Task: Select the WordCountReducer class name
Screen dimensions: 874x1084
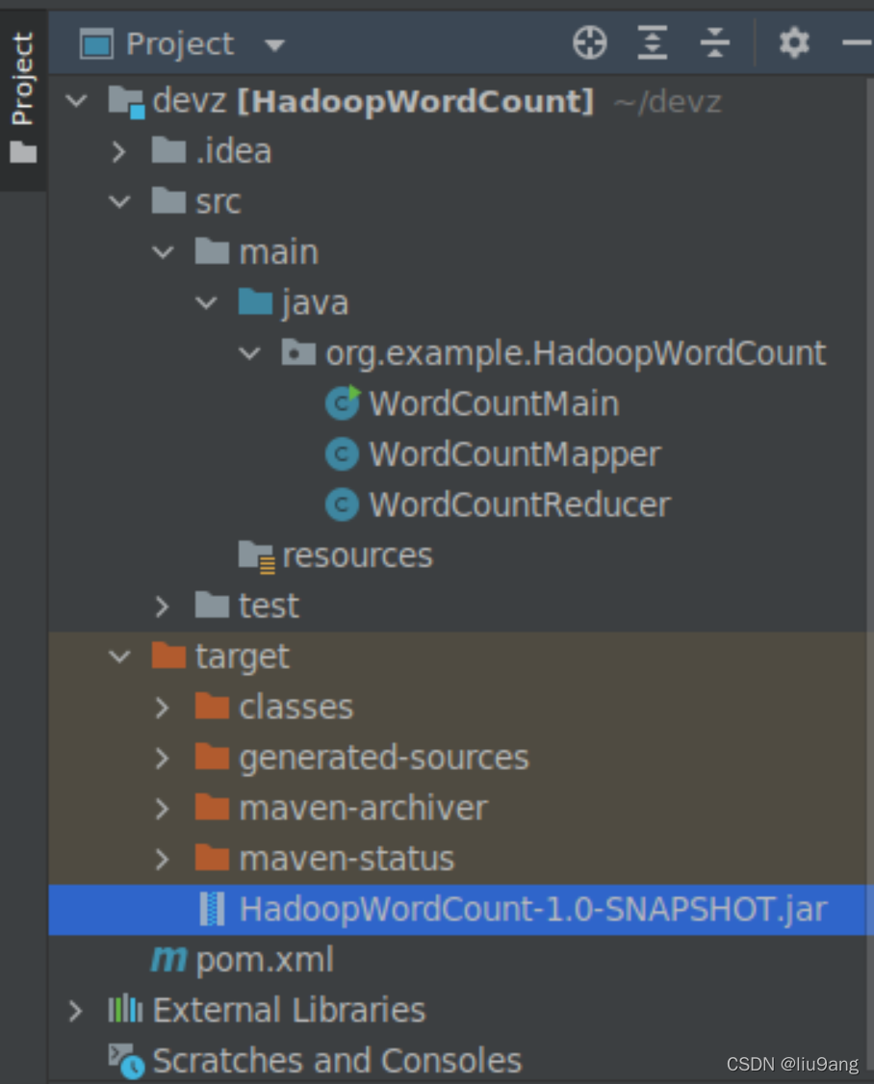Action: [520, 505]
